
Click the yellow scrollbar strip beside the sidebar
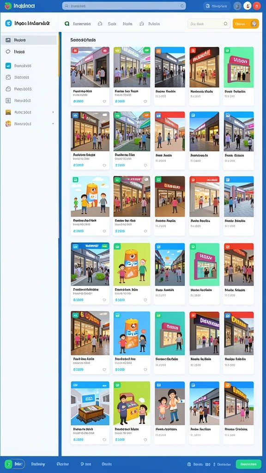point(59,55)
